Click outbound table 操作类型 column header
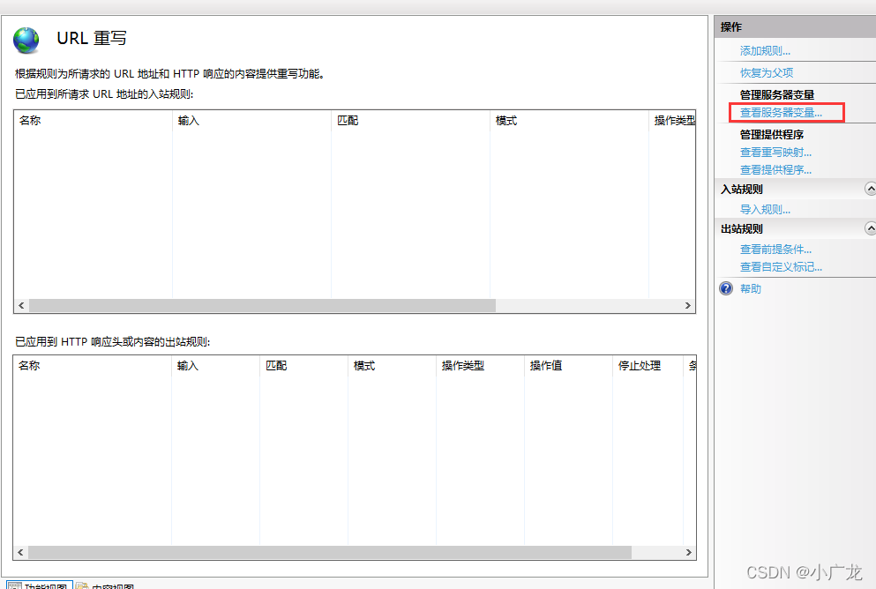This screenshot has width=876, height=589. point(480,366)
